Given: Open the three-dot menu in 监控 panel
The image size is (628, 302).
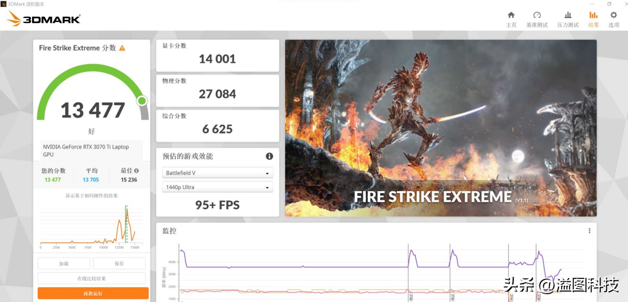Looking at the screenshot, I should [x=589, y=231].
